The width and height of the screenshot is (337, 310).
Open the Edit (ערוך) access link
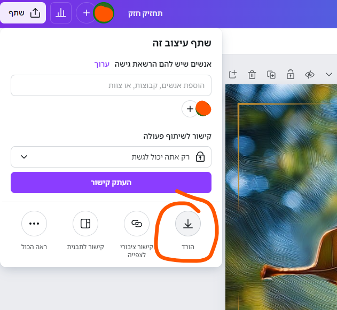point(102,64)
